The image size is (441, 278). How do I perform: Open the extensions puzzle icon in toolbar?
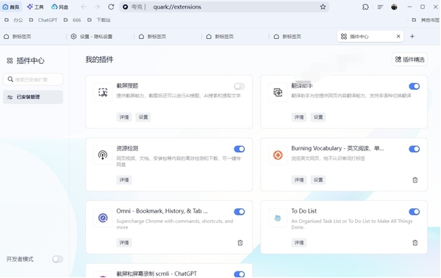(x=365, y=7)
